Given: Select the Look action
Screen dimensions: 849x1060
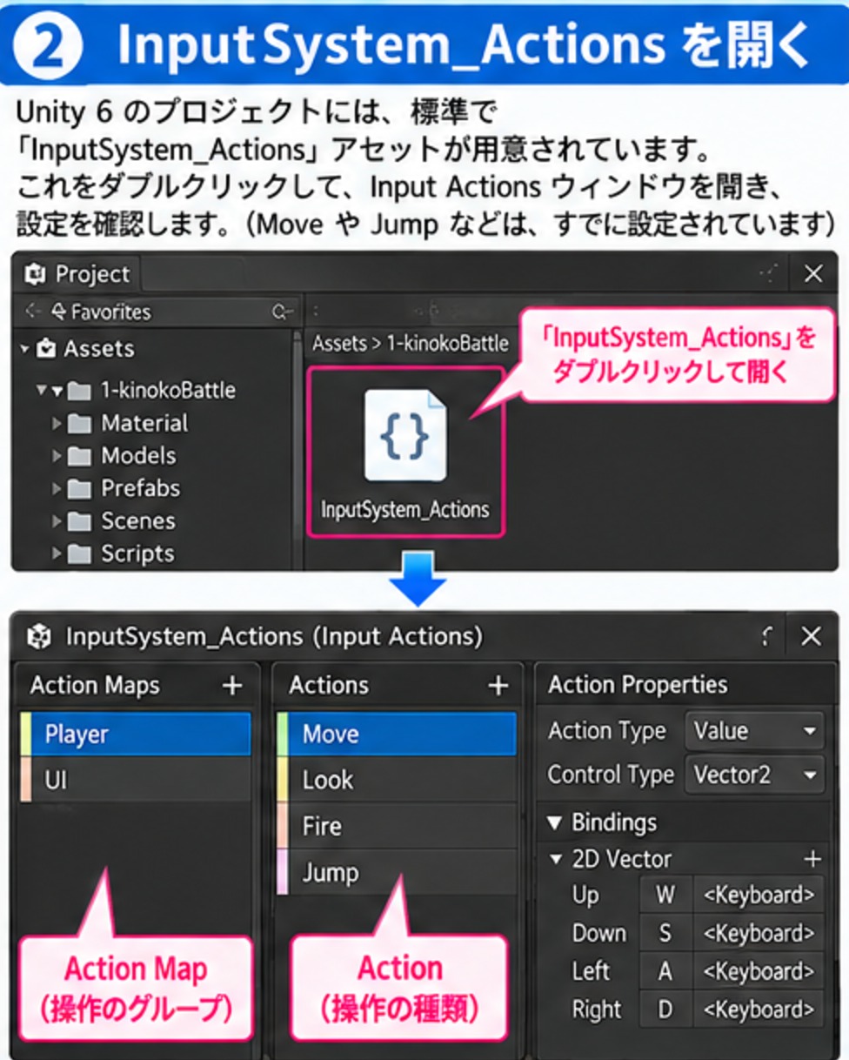Looking at the screenshot, I should [x=397, y=780].
